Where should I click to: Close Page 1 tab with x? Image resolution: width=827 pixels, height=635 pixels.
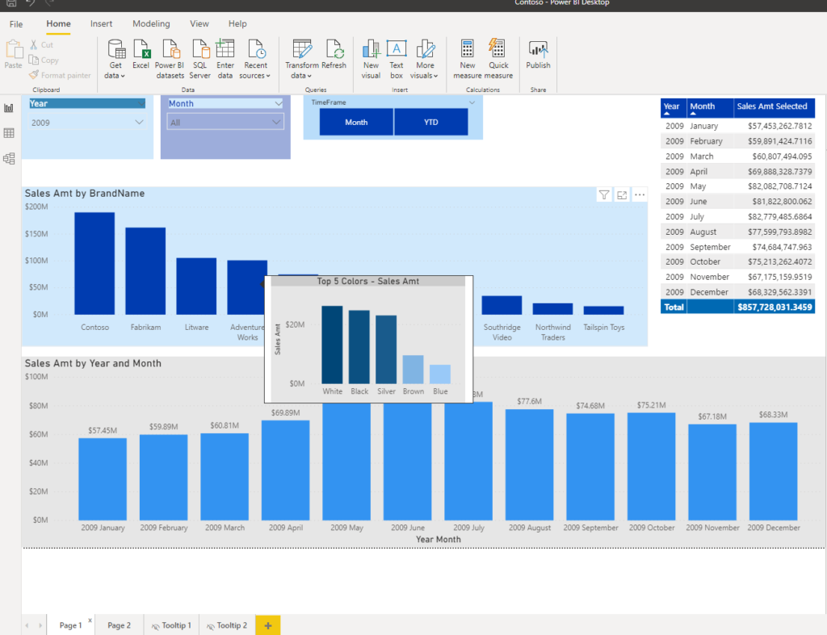coord(90,620)
